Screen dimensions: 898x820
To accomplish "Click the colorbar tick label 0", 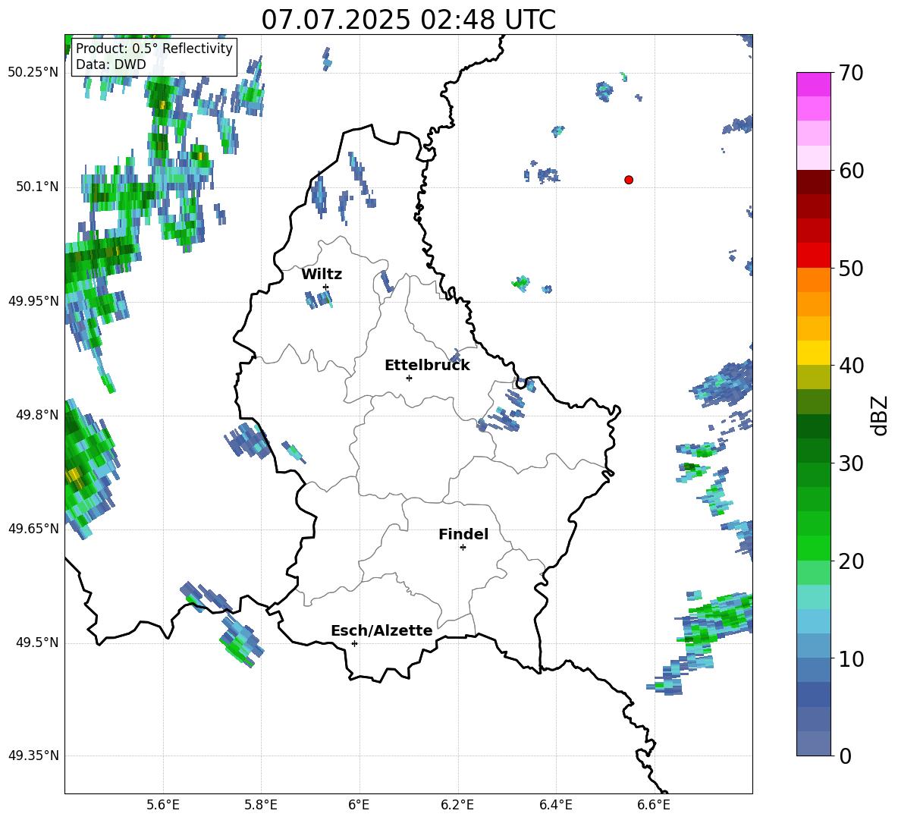I will point(845,756).
